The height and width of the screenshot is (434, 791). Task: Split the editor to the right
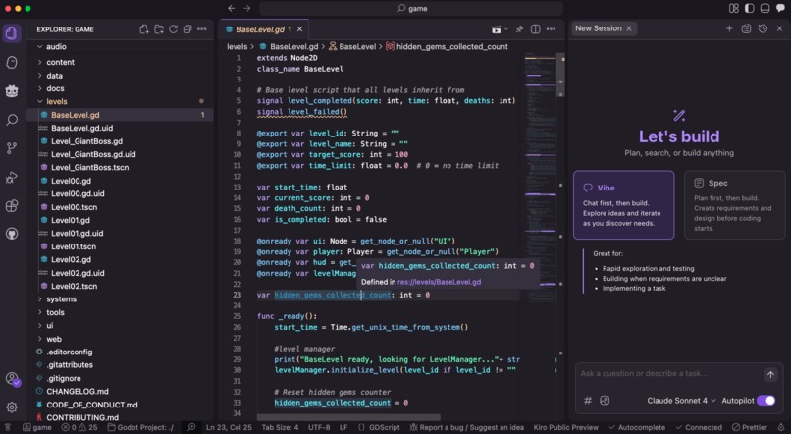[535, 29]
